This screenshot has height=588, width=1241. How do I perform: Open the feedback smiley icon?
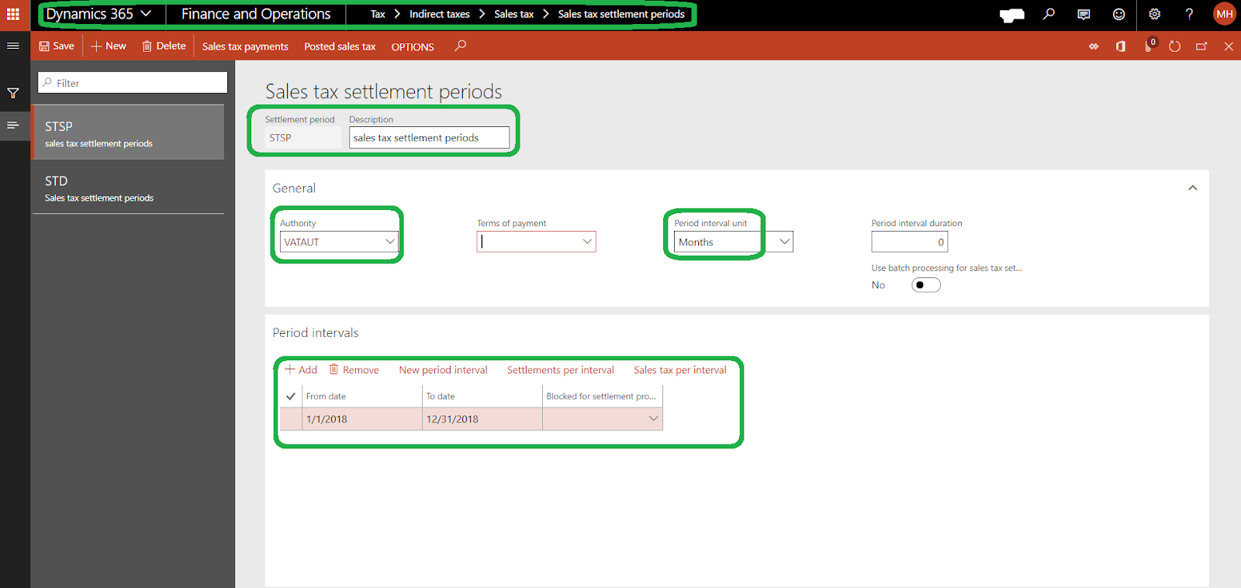pos(1118,14)
